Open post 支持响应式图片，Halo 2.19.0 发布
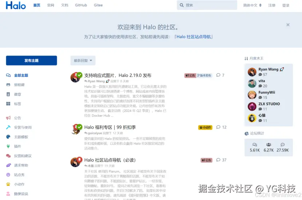Viewport: 302px width, 200px height. (x=118, y=75)
